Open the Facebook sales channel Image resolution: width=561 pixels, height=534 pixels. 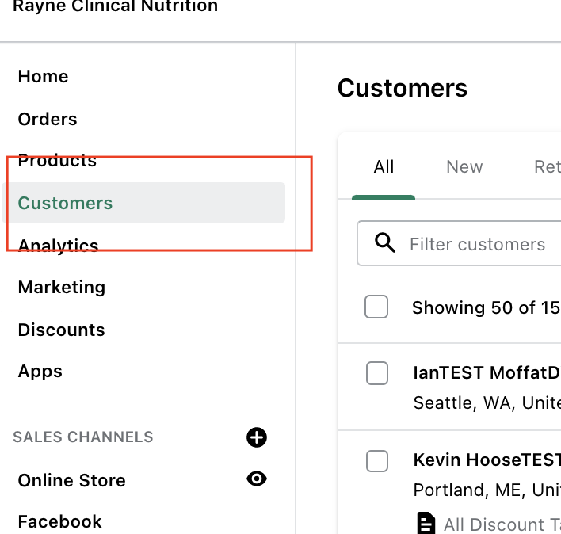59,521
